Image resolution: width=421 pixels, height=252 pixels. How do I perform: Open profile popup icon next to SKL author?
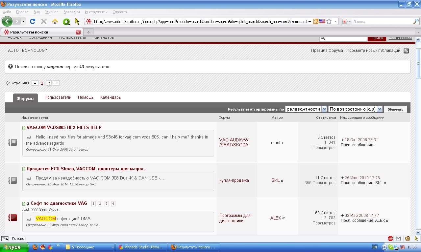[282, 180]
